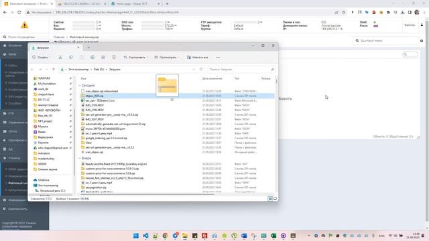429x241 pixels.
Task: Click the Извлечь все button
Action: point(198,57)
